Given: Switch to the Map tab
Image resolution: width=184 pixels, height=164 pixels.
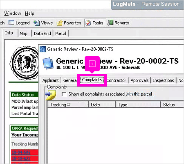Looking at the screenshot, I should [23, 34].
